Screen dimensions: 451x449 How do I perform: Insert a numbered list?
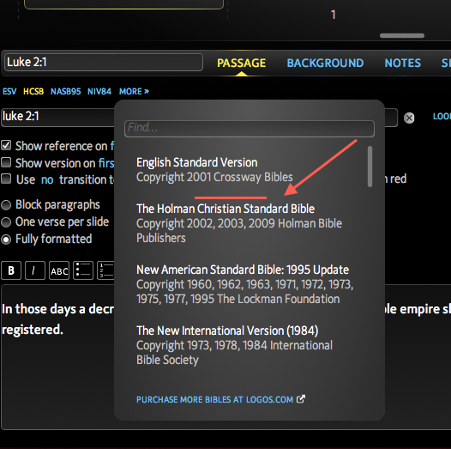coord(105,270)
